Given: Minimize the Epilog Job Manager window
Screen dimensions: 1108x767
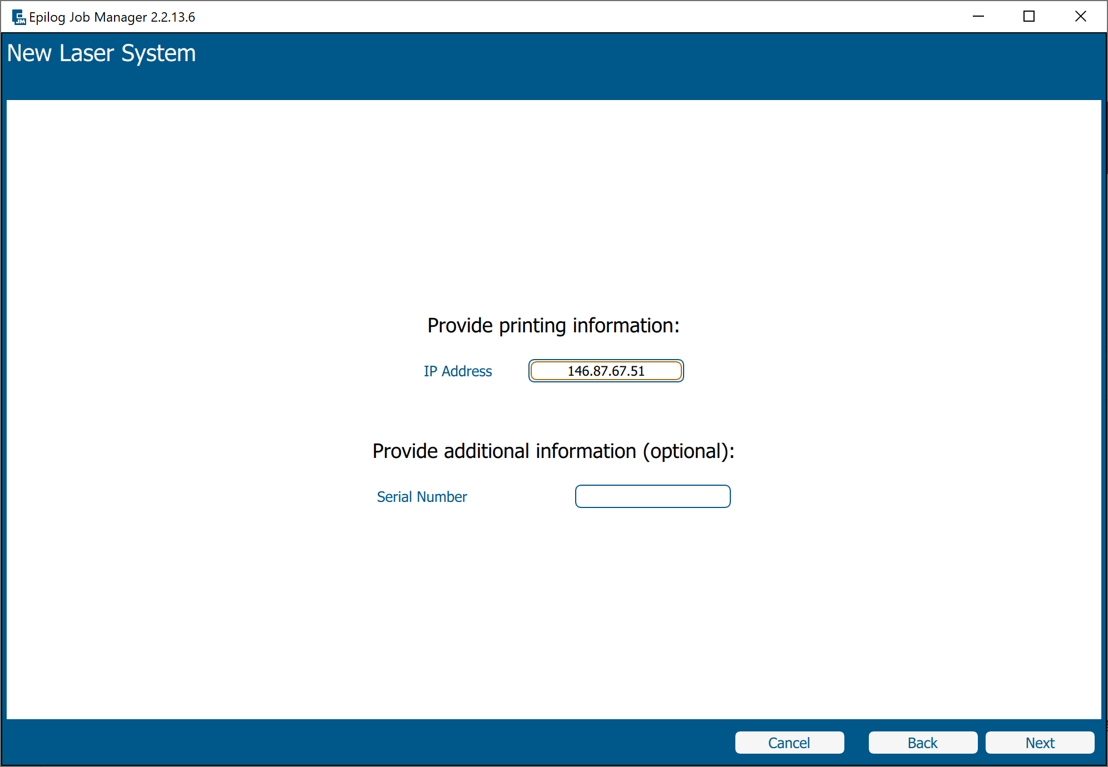Looking at the screenshot, I should click(x=978, y=17).
